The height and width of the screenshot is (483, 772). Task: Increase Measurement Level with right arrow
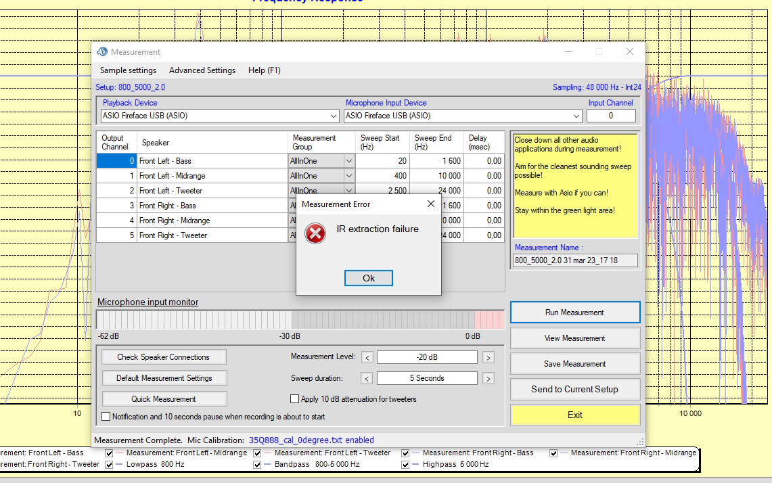pyautogui.click(x=488, y=357)
